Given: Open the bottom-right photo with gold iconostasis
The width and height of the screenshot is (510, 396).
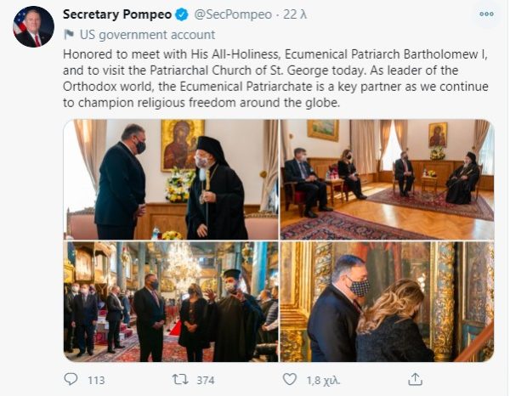Looking at the screenshot, I should pos(388,303).
